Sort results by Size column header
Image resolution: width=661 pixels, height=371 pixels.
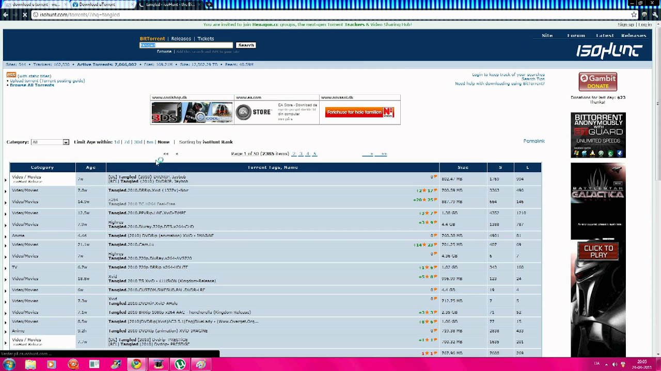tap(463, 167)
